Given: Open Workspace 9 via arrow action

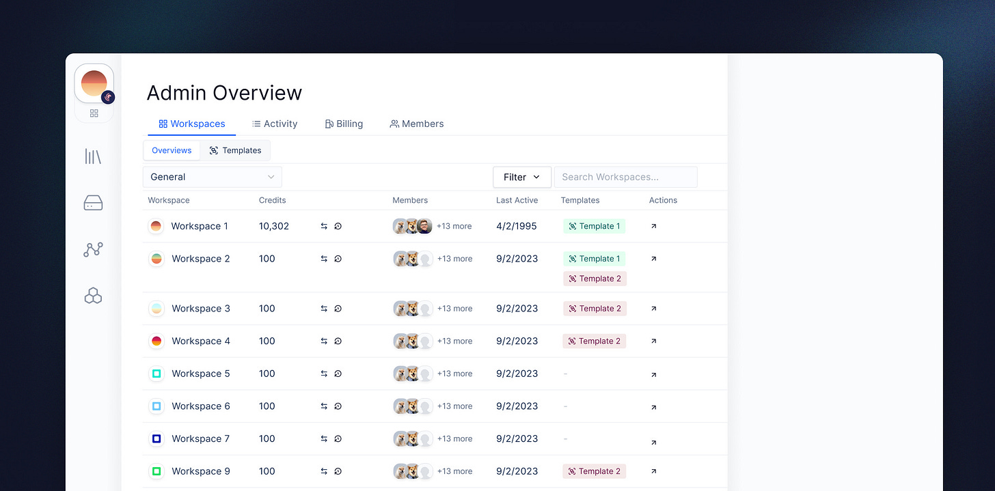Looking at the screenshot, I should (x=653, y=471).
